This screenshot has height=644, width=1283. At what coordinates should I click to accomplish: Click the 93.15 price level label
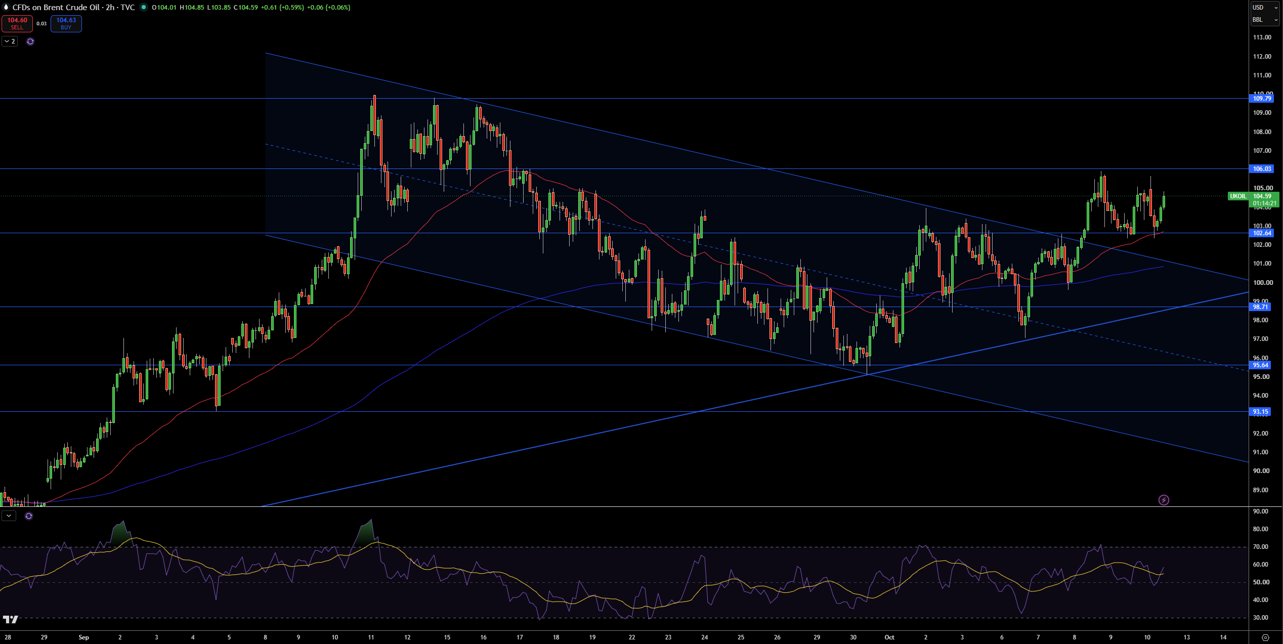1260,412
